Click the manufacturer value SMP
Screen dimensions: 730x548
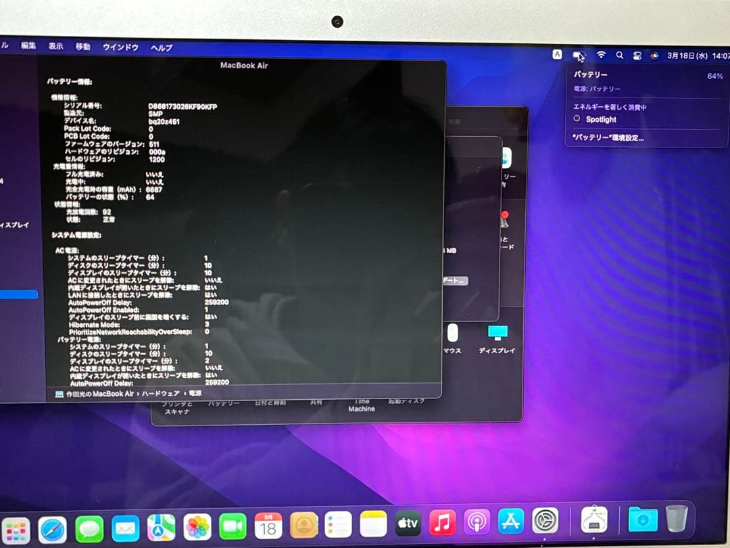(155, 114)
